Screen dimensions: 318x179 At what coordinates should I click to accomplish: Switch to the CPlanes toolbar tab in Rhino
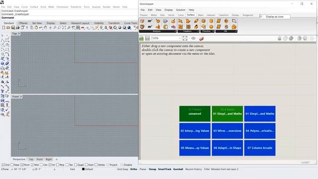point(23,23)
